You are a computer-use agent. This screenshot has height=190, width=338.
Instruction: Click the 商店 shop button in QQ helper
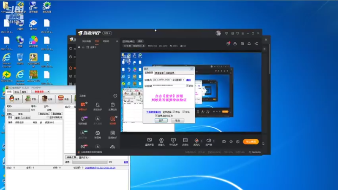click(64, 99)
